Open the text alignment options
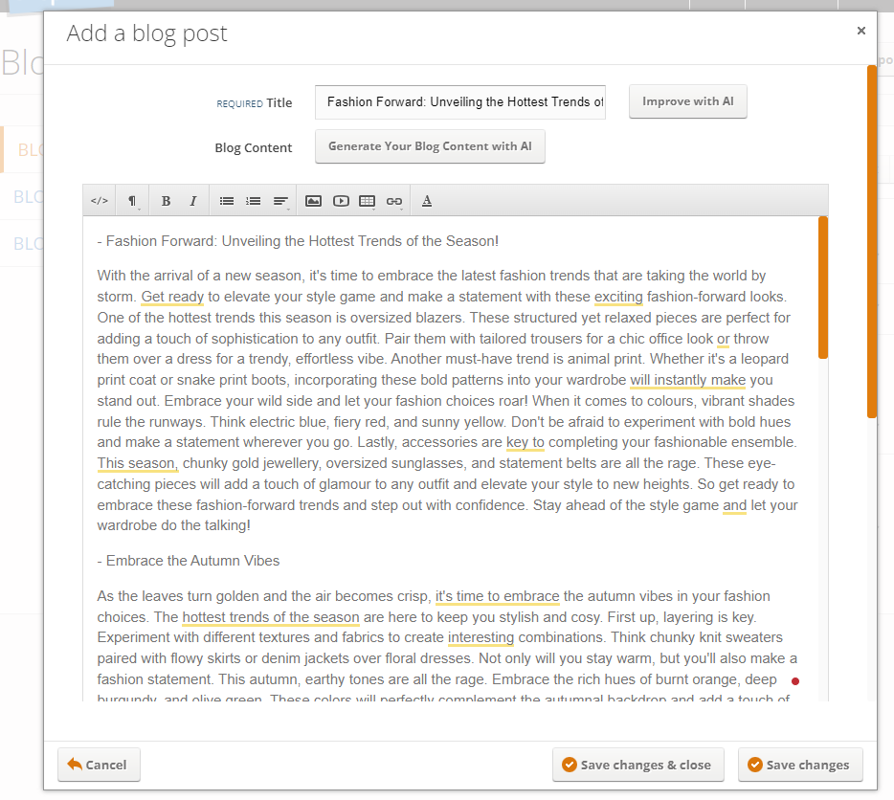Screen dimensions: 894x800 coord(280,201)
